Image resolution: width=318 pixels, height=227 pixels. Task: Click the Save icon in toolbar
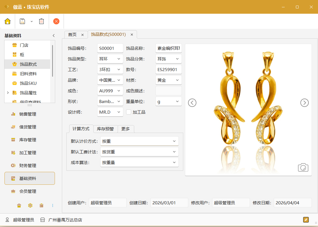pyautogui.click(x=22, y=21)
